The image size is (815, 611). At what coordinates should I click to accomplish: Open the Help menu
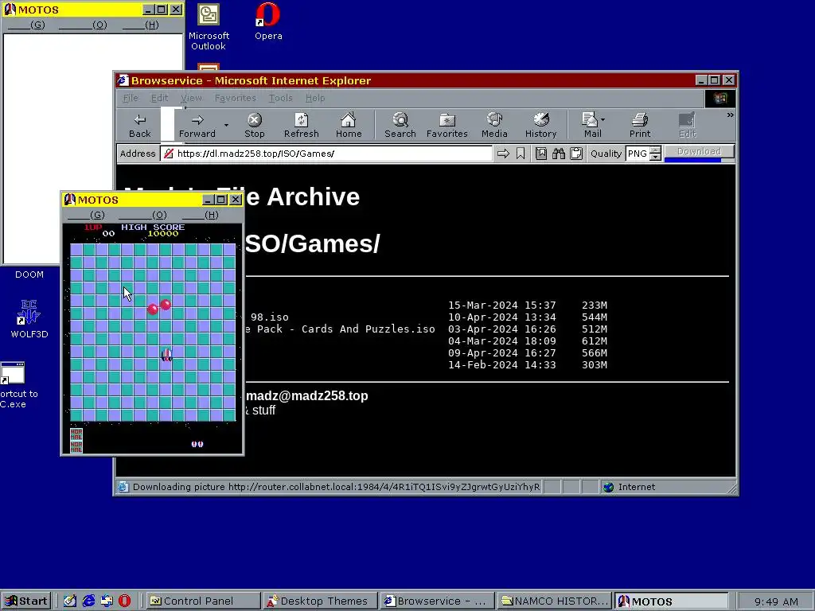pyautogui.click(x=315, y=98)
